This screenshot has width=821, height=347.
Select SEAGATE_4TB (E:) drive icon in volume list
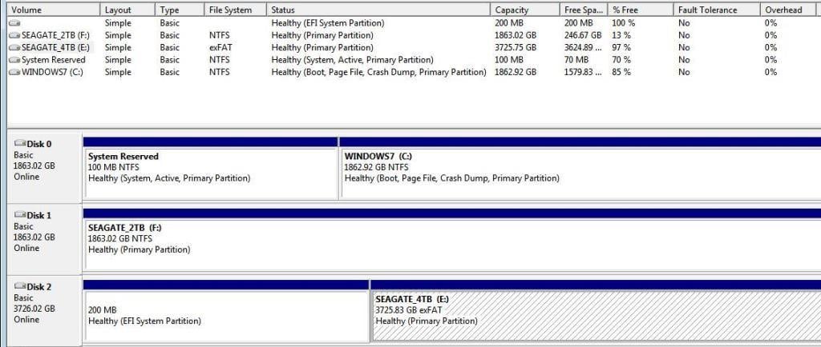[14, 48]
